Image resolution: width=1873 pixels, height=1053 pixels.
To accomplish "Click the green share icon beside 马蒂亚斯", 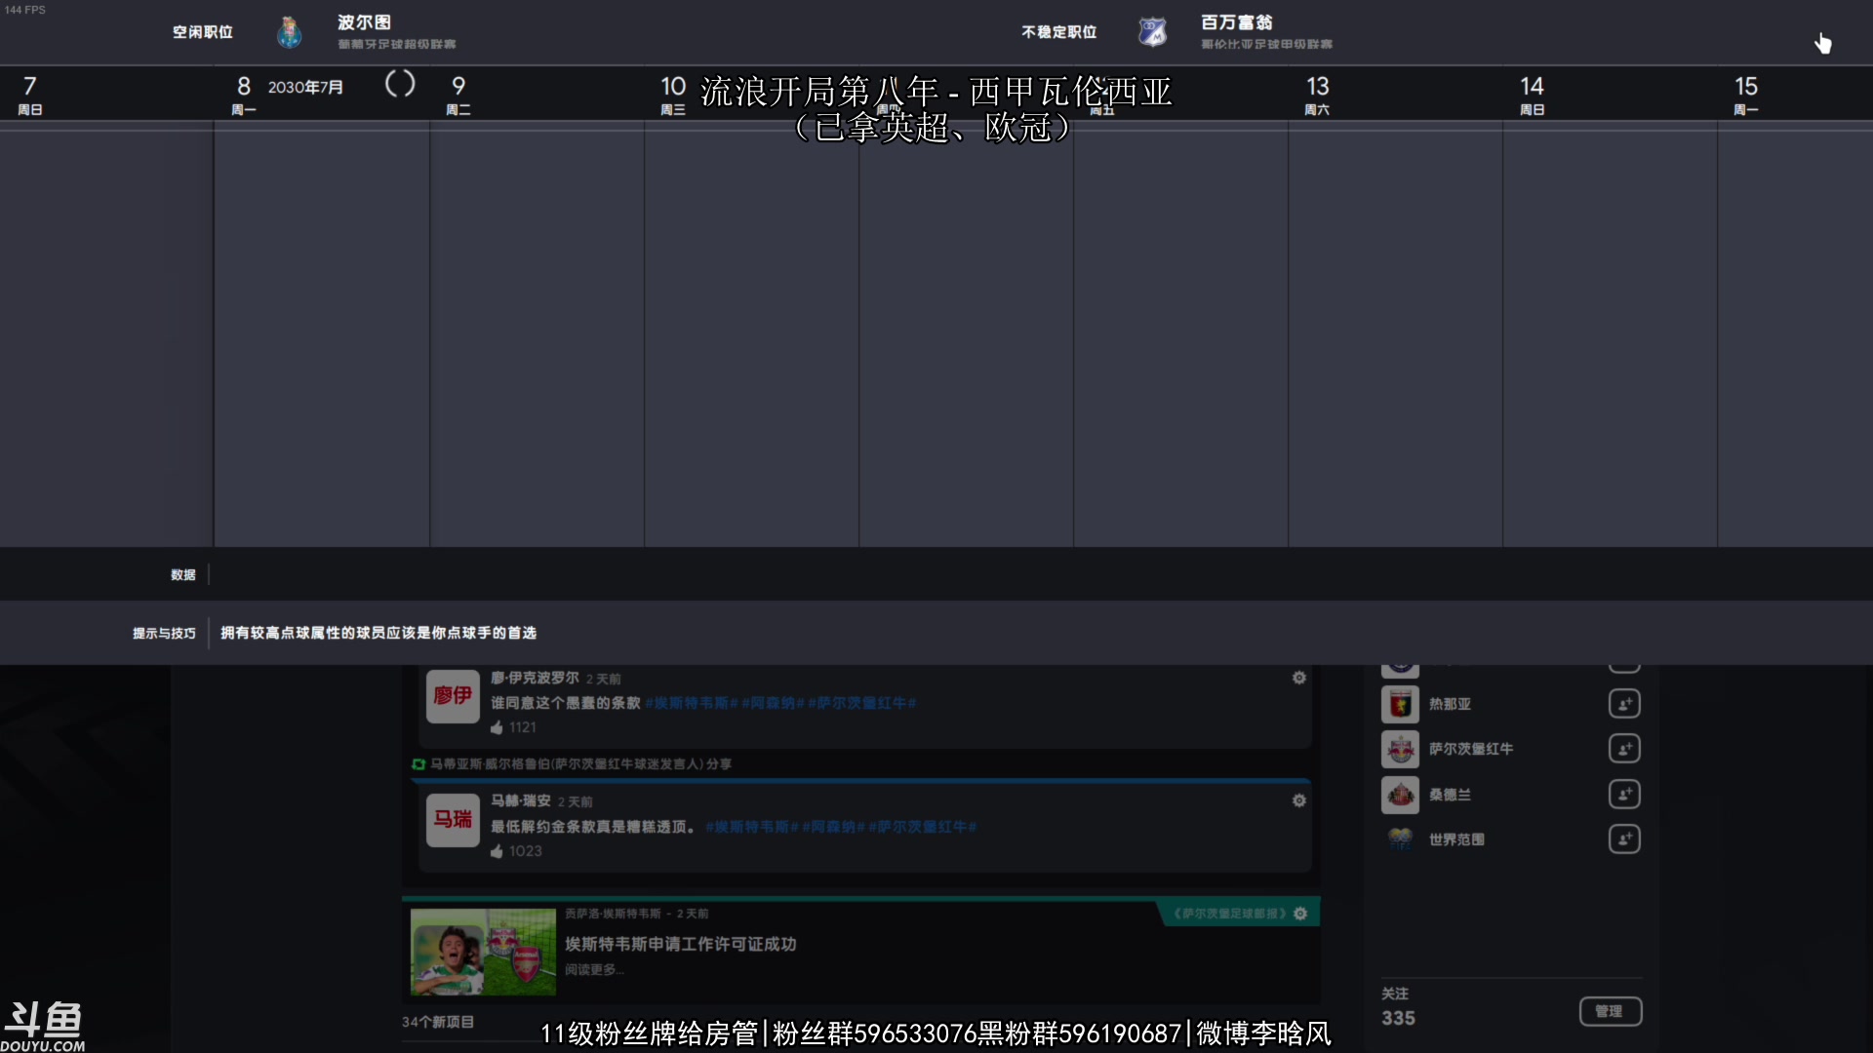I will click(x=418, y=764).
